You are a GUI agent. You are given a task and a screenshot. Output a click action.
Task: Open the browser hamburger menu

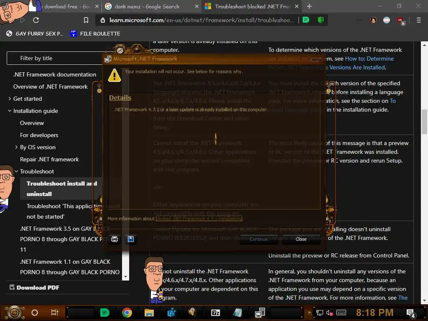(418, 20)
